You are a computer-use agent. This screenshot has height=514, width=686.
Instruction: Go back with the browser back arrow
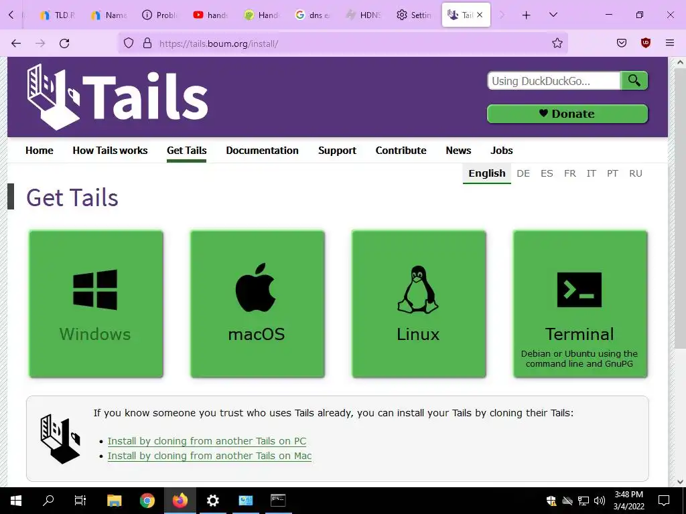(x=16, y=44)
